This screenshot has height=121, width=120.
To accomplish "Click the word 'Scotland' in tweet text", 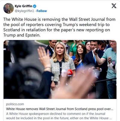I will click(10, 30).
